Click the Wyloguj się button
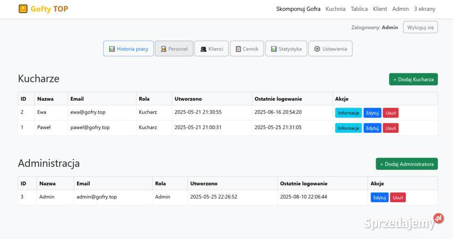 click(420, 27)
